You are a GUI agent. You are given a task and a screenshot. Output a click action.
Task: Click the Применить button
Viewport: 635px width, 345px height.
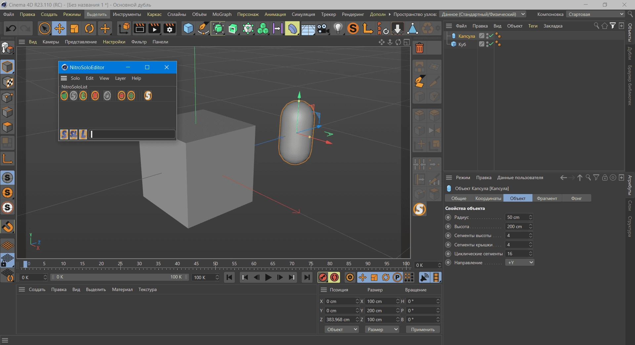[423, 329]
